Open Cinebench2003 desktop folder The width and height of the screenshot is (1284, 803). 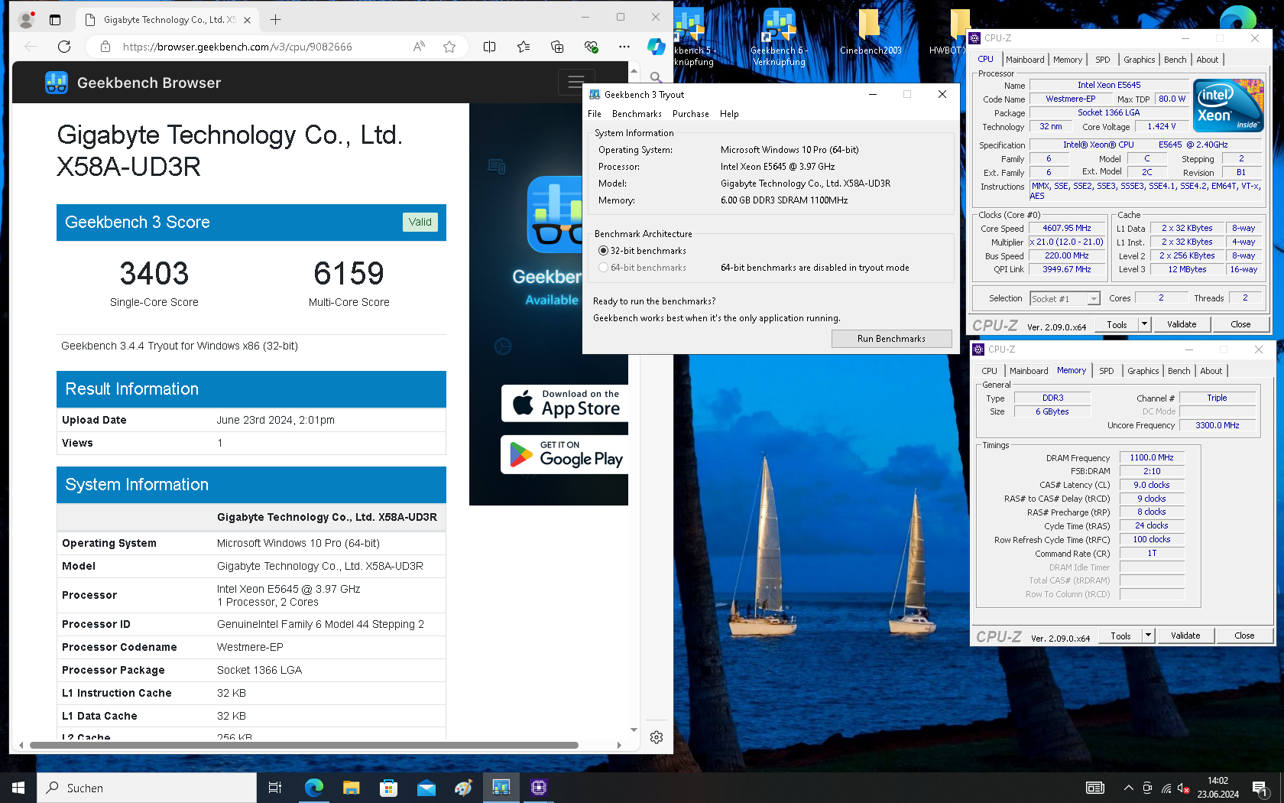870,32
